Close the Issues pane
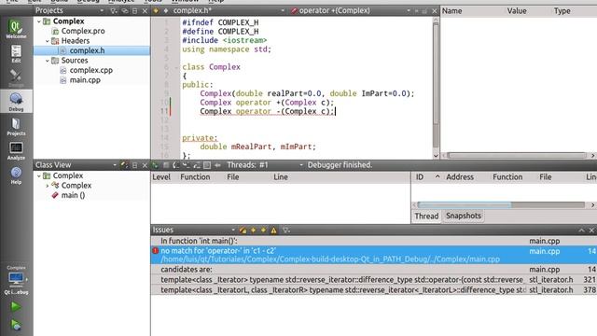Viewport: 597px width, 336px height. (x=591, y=231)
